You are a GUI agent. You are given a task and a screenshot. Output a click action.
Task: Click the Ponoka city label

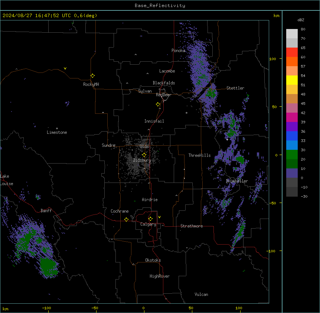[x=178, y=51]
